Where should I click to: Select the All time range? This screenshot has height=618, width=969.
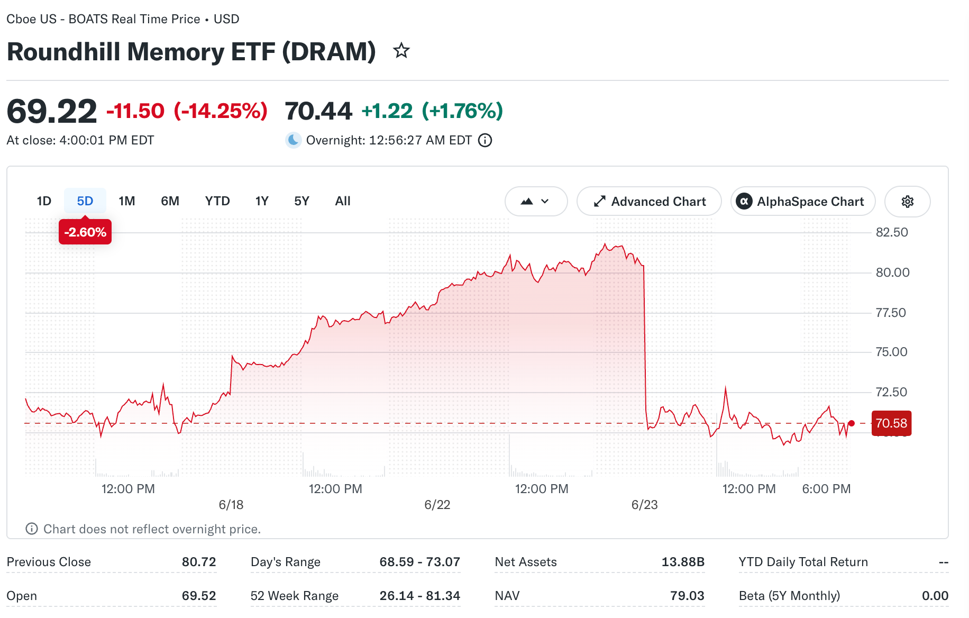(x=343, y=201)
